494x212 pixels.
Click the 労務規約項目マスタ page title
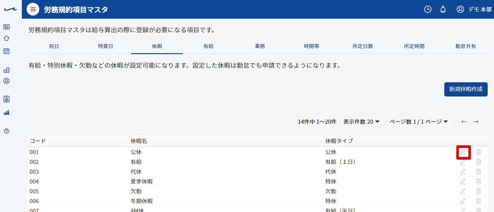pyautogui.click(x=76, y=10)
